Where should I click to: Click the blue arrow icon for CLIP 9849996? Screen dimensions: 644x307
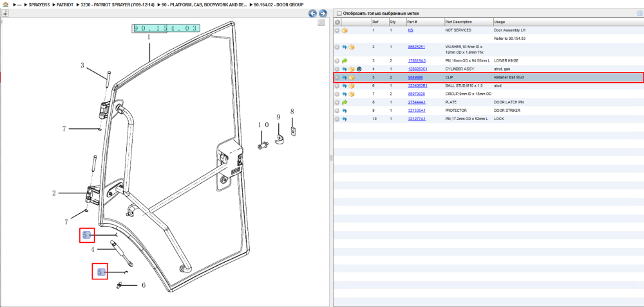(x=345, y=77)
